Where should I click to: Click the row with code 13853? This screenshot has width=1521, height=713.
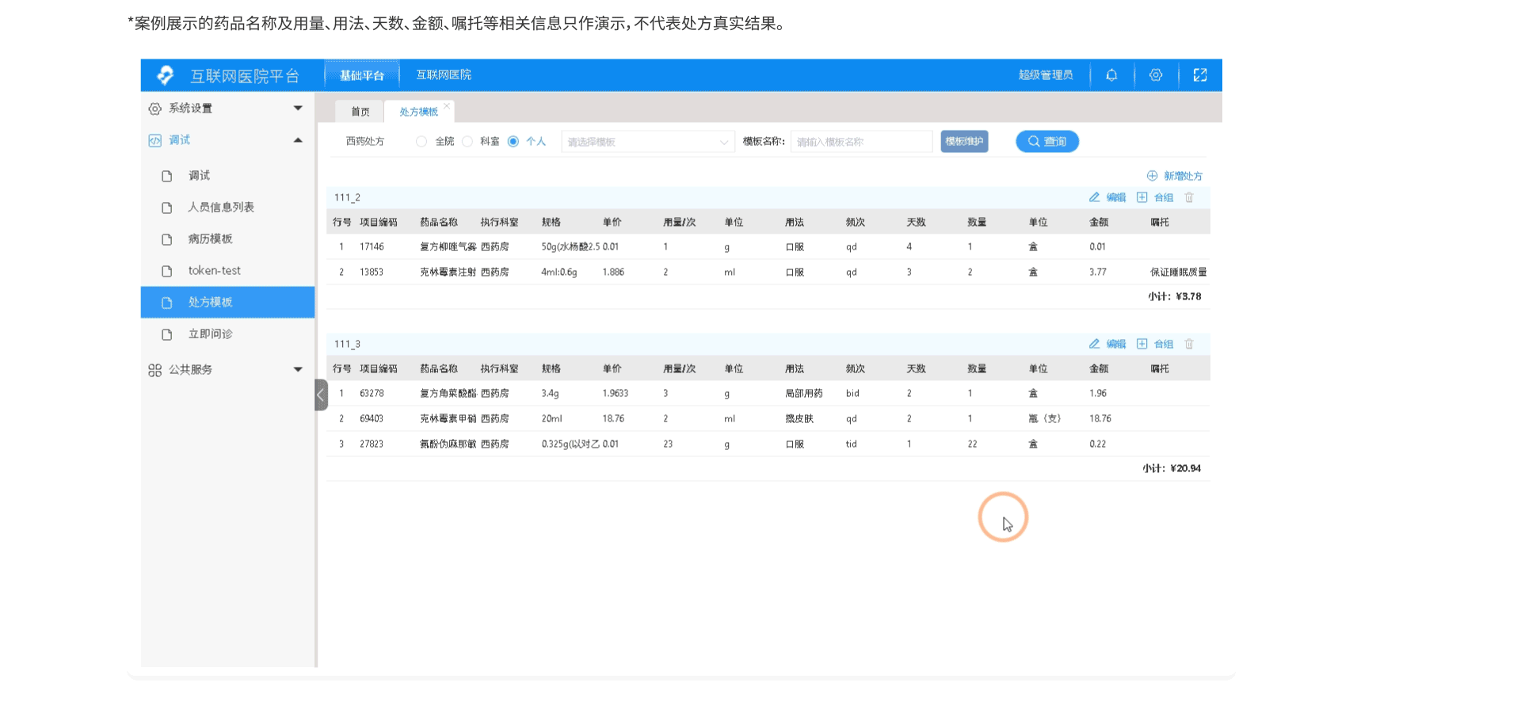[x=768, y=273]
